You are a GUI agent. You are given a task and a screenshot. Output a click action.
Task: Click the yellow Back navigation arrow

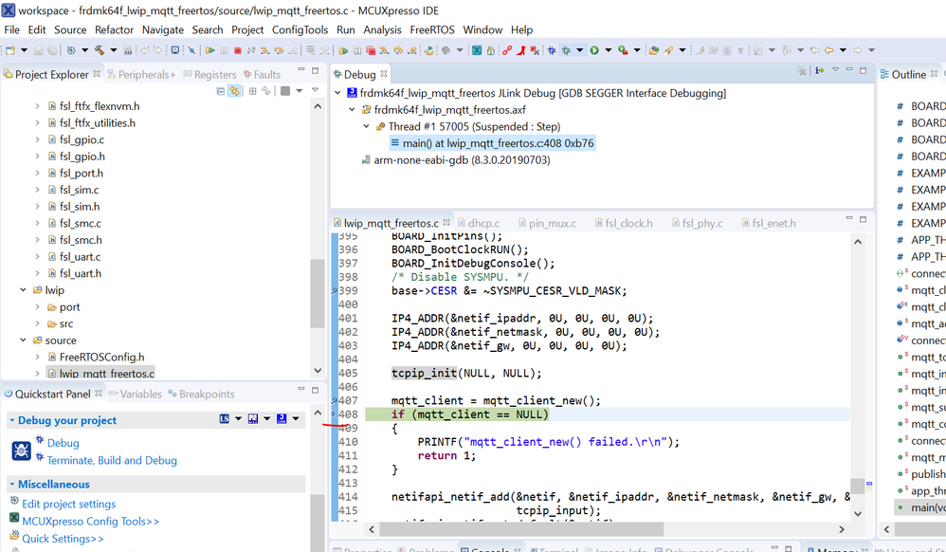click(829, 50)
